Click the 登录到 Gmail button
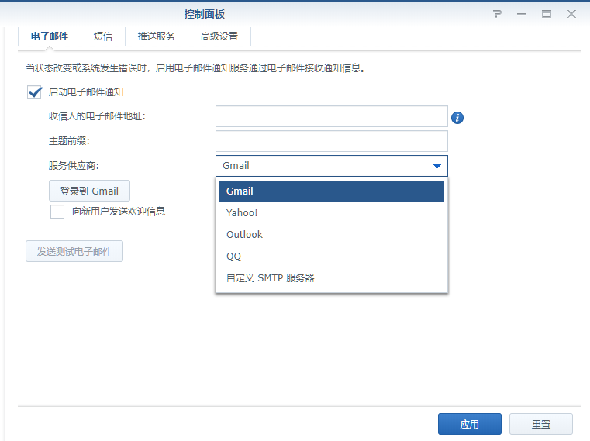The image size is (590, 441). tap(89, 191)
